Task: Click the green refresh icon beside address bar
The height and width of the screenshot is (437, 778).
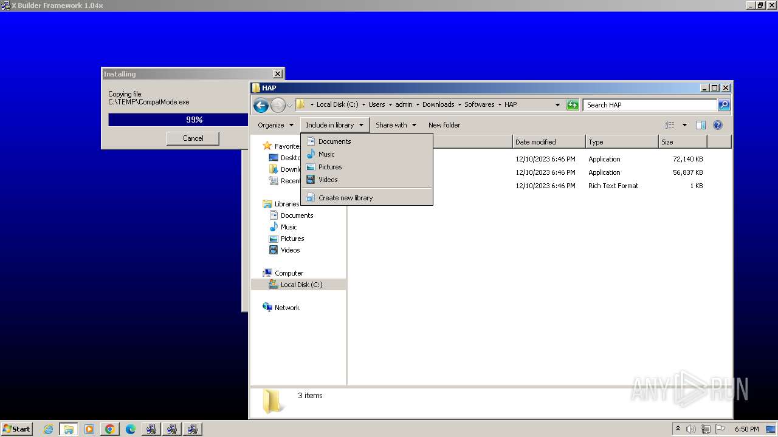Action: pos(572,105)
